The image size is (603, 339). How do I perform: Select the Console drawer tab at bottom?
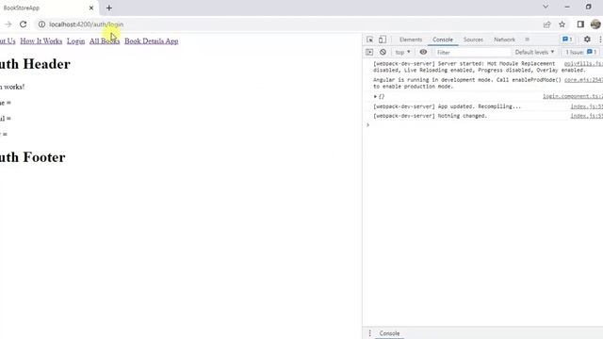[389, 333]
